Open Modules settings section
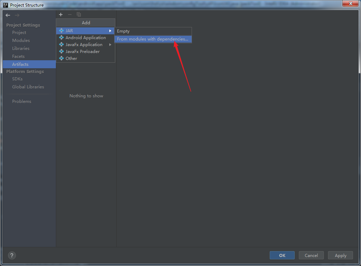This screenshot has height=266, width=361. (29, 41)
